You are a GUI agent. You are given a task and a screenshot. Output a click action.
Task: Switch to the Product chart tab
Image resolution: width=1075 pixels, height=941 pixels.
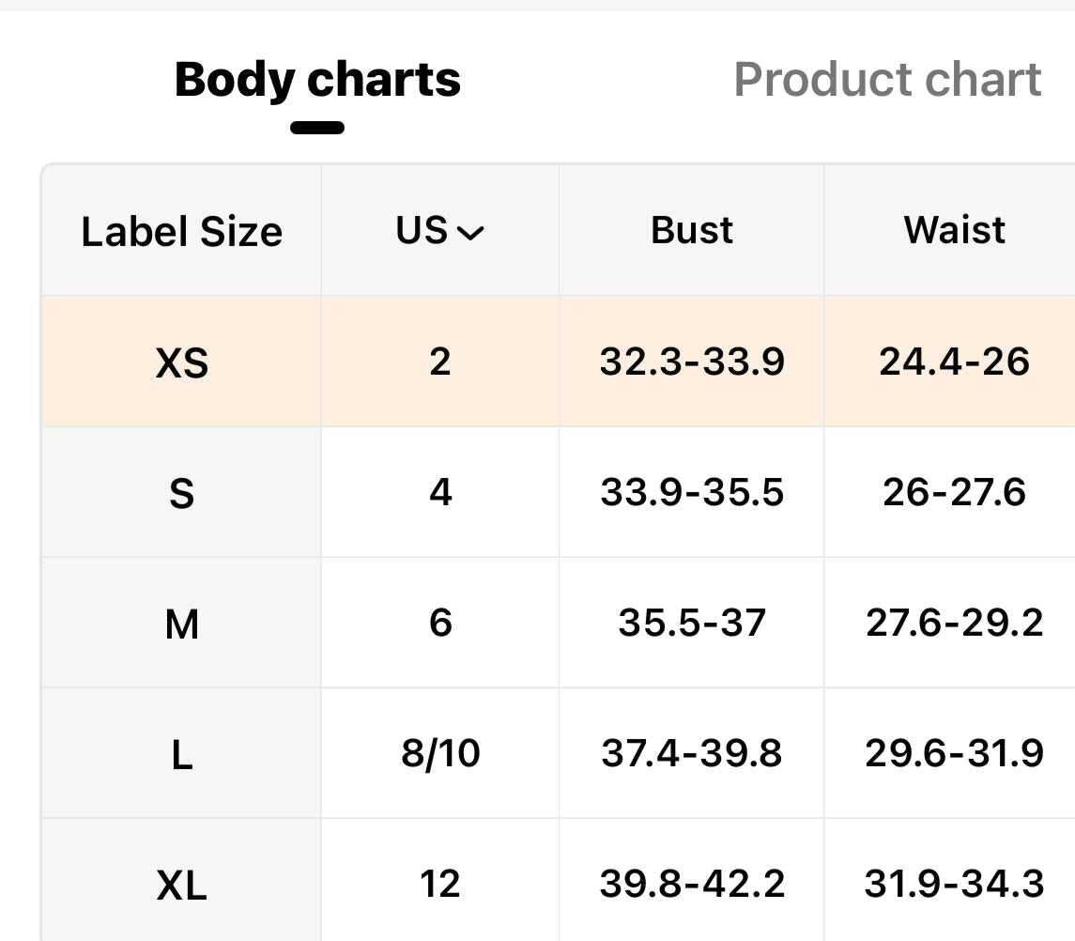[886, 80]
